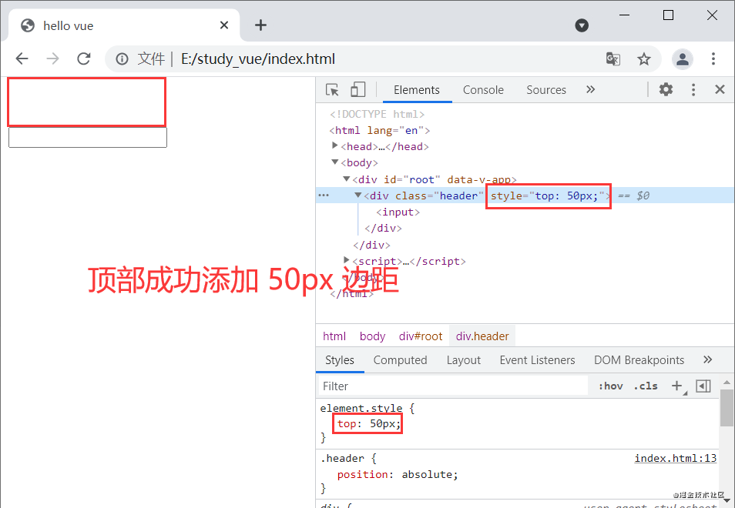This screenshot has width=735, height=508.
Task: Toggle the :hov element state panel
Action: click(x=610, y=386)
